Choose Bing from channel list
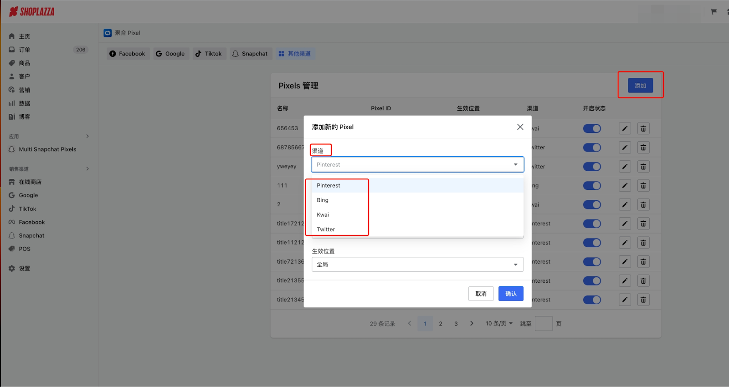 pos(417,200)
